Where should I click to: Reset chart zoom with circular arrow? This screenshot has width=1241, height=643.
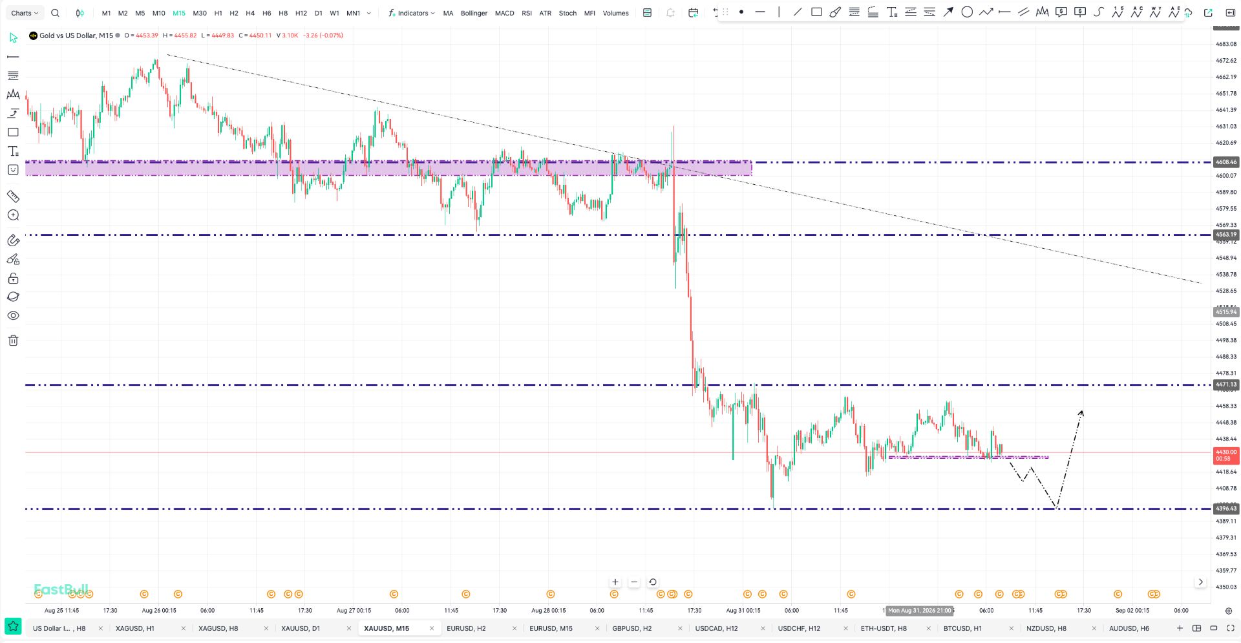coord(653,582)
